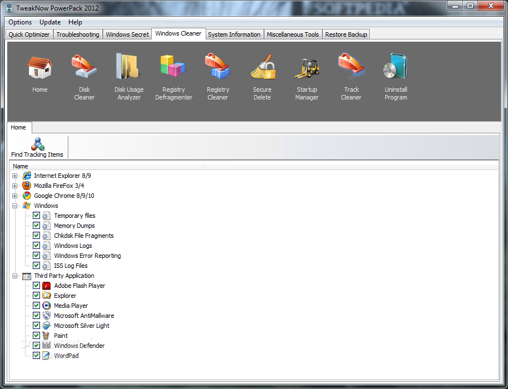
Task: Toggle the Chkdsk File Fragments checkbox
Action: pyautogui.click(x=36, y=236)
